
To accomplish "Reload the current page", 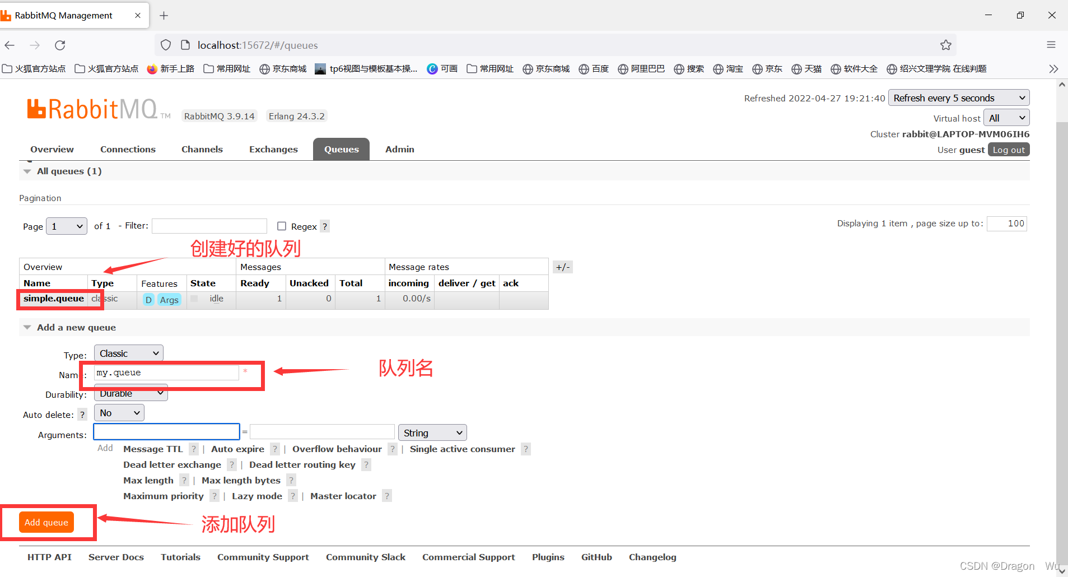I will (60, 45).
